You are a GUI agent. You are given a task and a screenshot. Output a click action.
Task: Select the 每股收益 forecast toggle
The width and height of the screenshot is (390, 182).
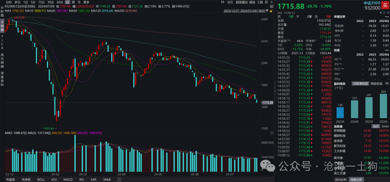376,83
